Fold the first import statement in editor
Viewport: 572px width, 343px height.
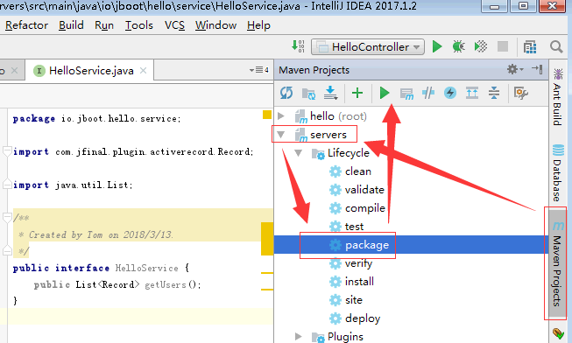(7, 150)
